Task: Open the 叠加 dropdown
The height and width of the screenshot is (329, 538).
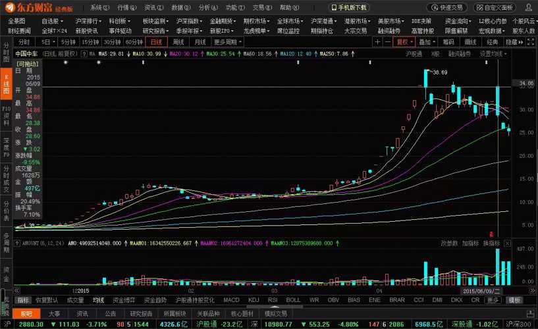Action: [x=427, y=42]
